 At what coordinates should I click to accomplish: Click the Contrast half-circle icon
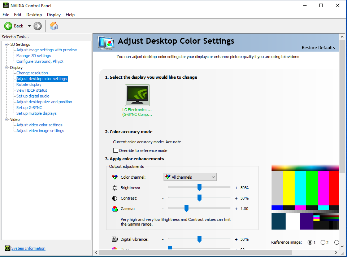pyautogui.click(x=115, y=198)
